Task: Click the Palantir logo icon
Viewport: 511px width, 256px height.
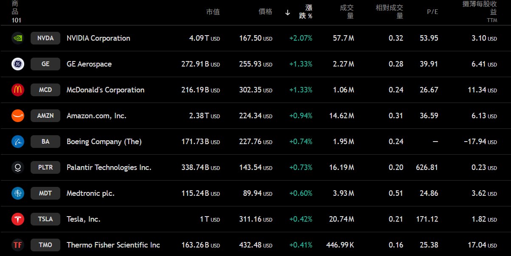Action: [18, 167]
